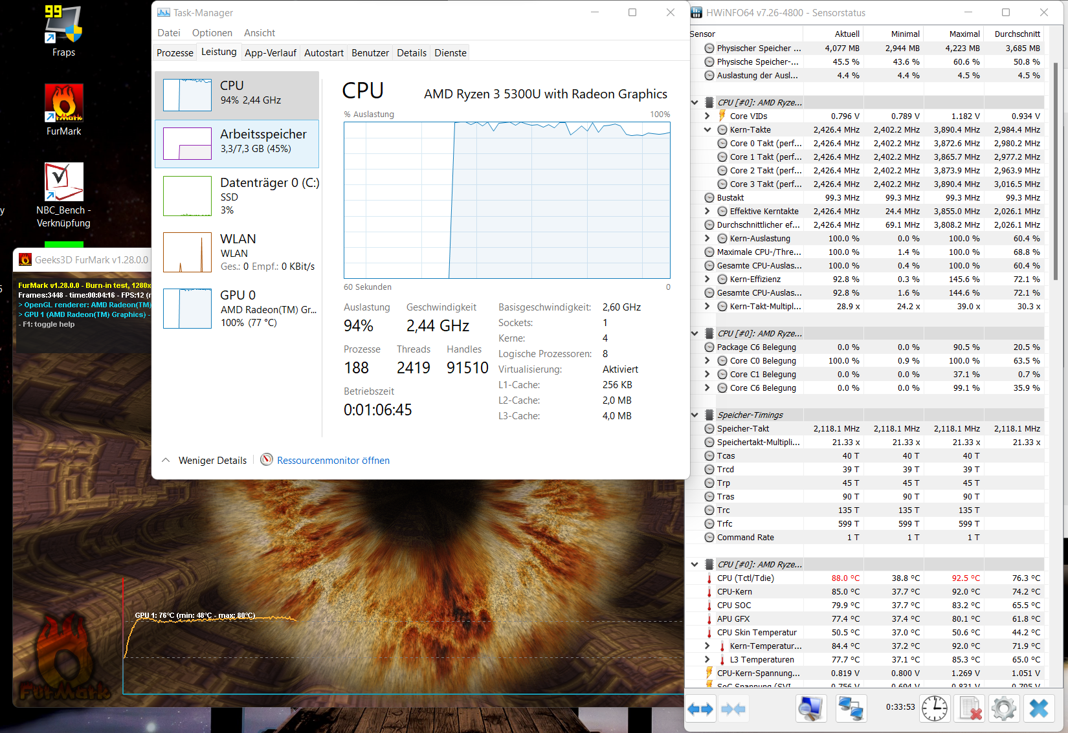Click the collapse arrows icon in HWiNFO toolbar
The width and height of the screenshot is (1068, 733).
(x=733, y=709)
